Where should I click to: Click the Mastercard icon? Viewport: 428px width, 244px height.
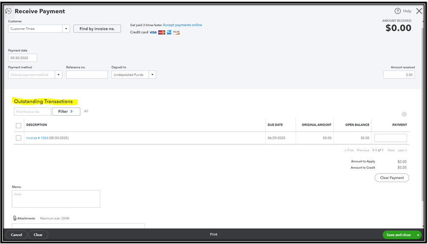(x=162, y=32)
